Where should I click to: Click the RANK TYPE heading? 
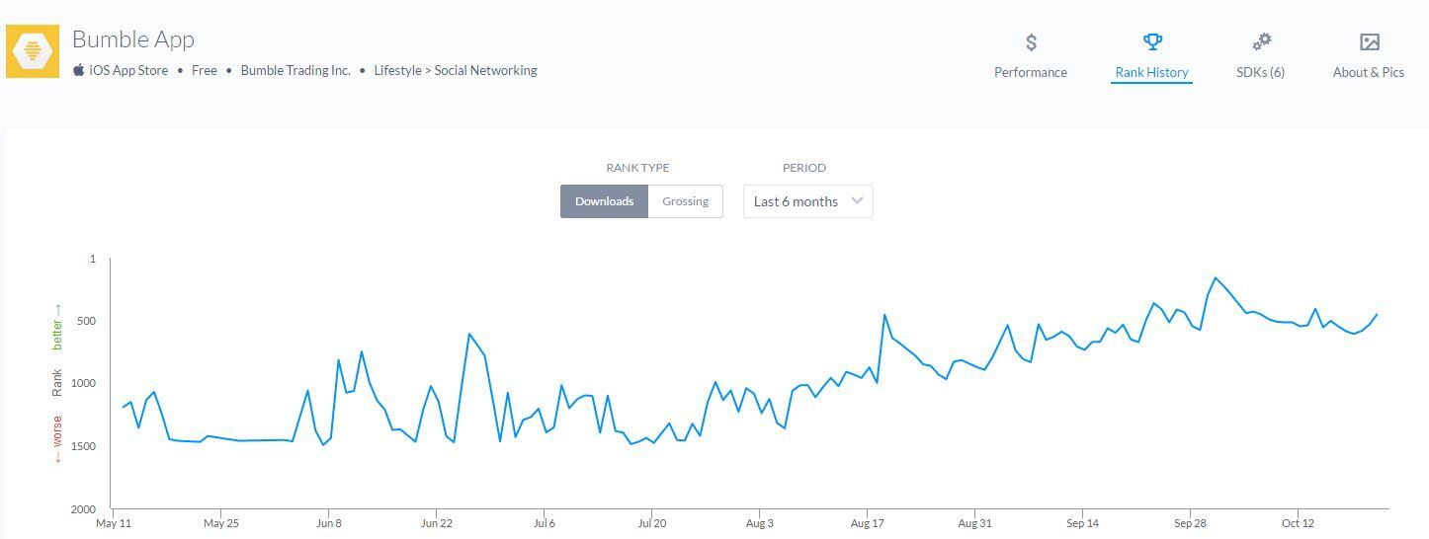tap(637, 168)
